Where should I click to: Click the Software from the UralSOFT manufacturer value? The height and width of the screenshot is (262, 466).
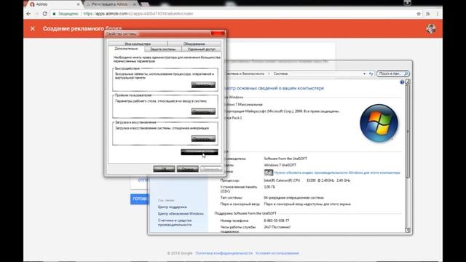285,159
